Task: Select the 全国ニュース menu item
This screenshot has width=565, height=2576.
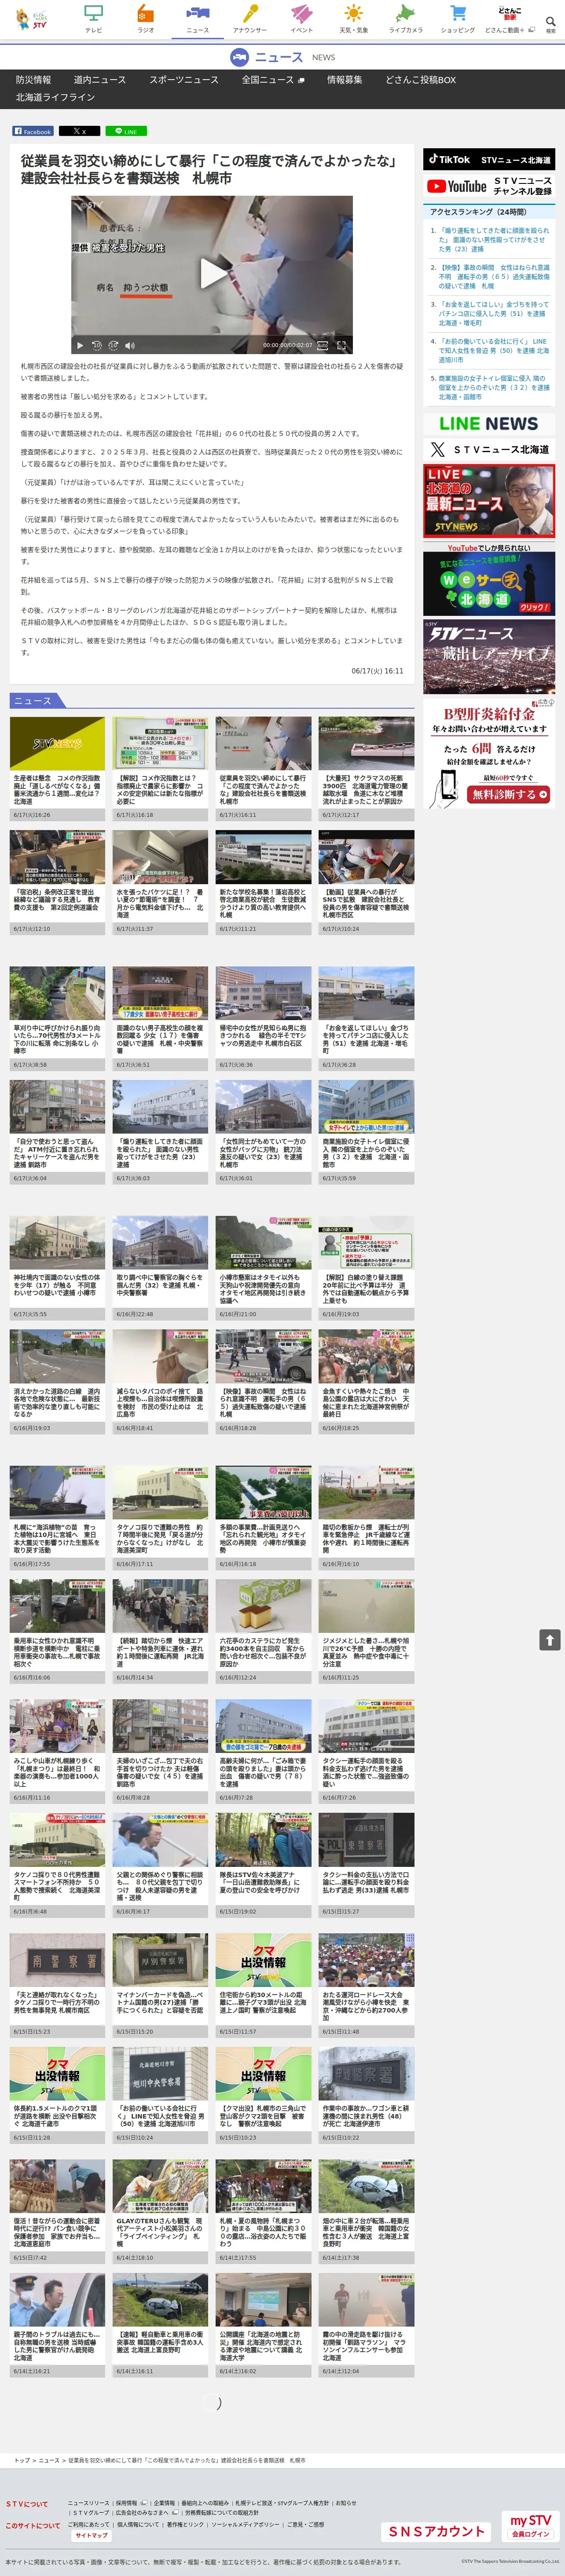Action: tap(272, 79)
